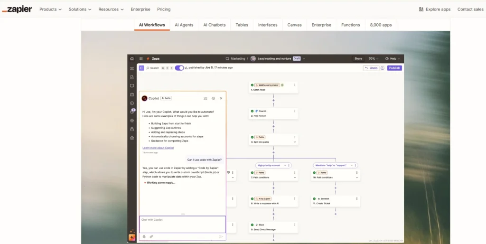Click the Pricing nav link
486x244 pixels.
coord(164,9)
